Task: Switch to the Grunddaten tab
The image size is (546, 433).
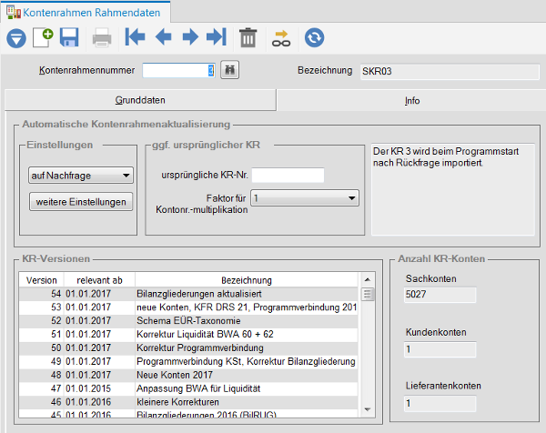Action: 140,100
